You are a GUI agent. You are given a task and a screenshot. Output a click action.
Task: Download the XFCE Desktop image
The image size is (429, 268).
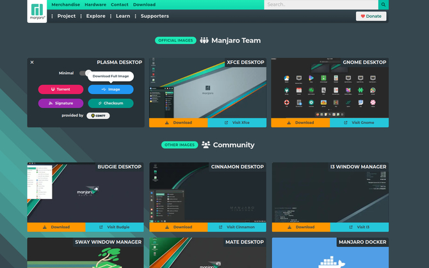(179, 123)
